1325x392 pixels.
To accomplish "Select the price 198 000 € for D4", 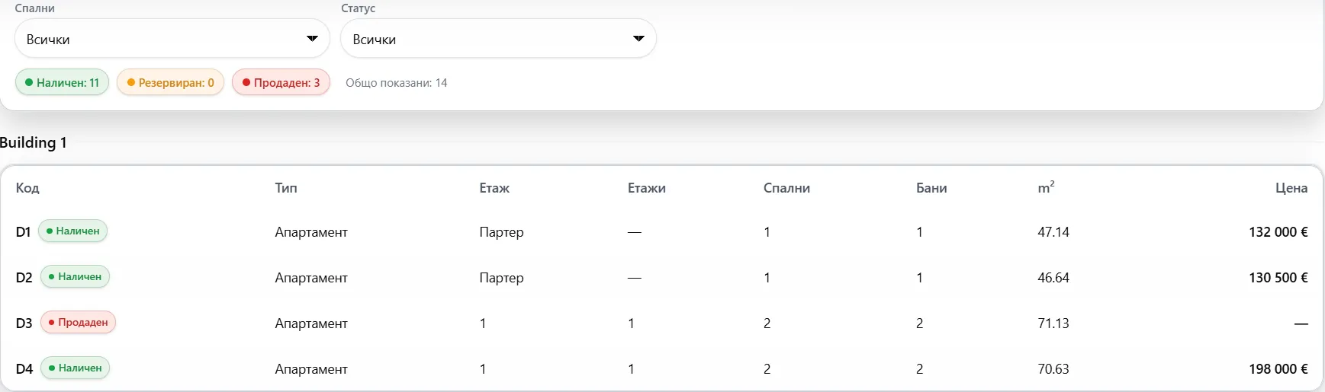I will 1278,368.
